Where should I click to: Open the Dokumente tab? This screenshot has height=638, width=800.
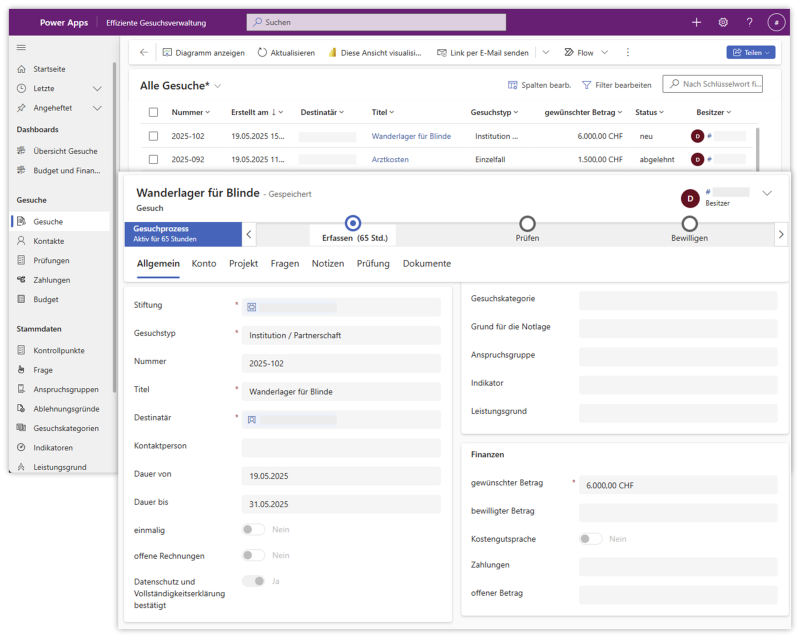click(426, 263)
